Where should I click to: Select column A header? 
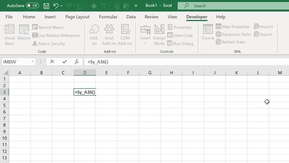pos(20,72)
